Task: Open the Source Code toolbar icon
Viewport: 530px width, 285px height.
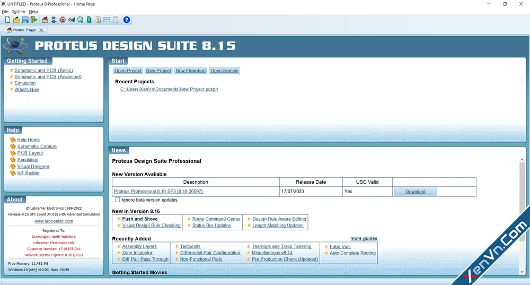Action: pyautogui.click(x=107, y=20)
